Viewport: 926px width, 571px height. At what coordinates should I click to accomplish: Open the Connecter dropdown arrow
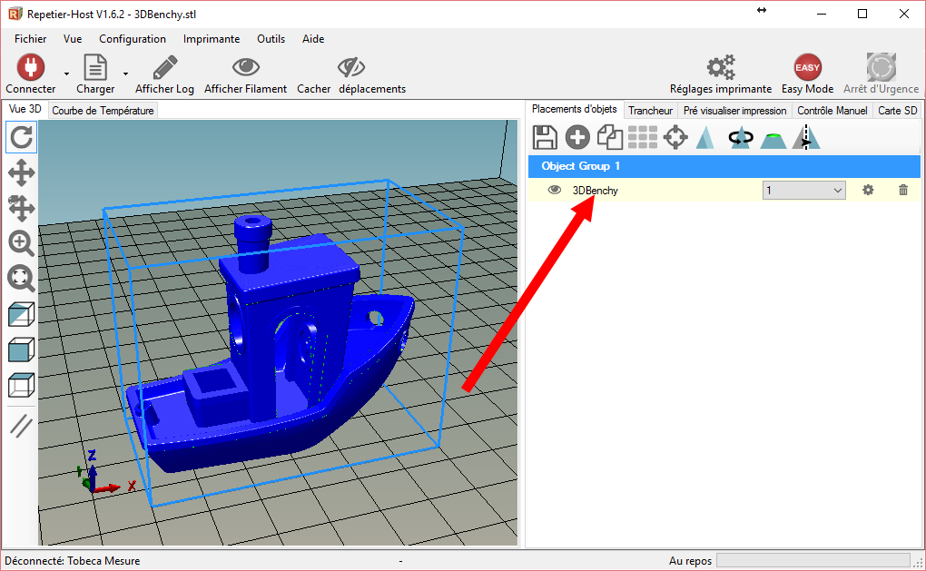(x=67, y=74)
